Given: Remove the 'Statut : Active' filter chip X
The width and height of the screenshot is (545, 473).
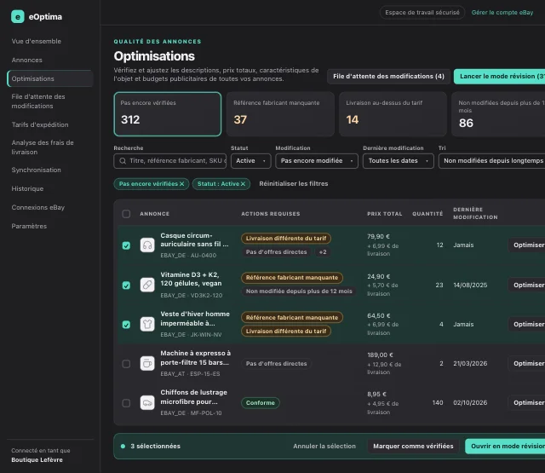Looking at the screenshot, I should tap(243, 183).
